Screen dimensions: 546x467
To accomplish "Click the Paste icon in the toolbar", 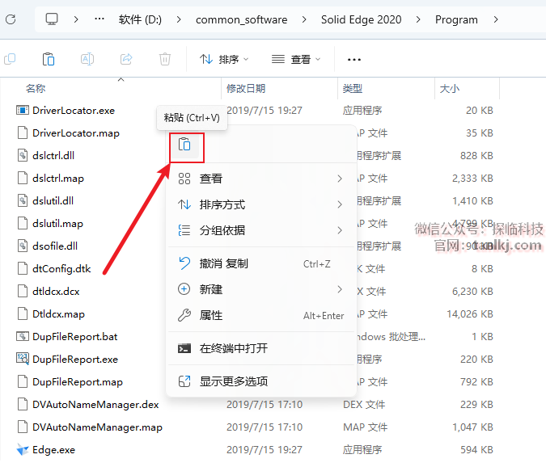I will point(48,59).
